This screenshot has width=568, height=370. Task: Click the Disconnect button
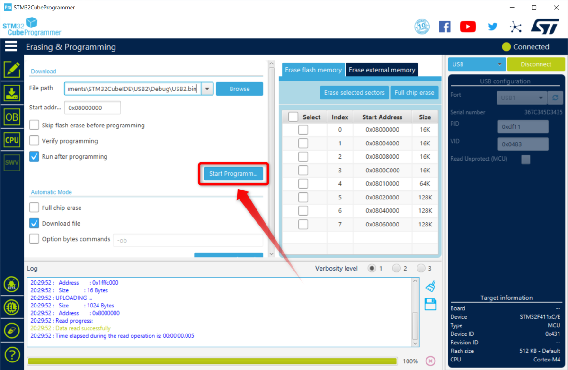point(536,64)
